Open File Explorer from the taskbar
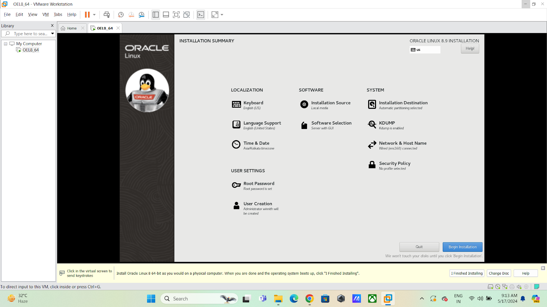The image size is (547, 307). coord(278,299)
